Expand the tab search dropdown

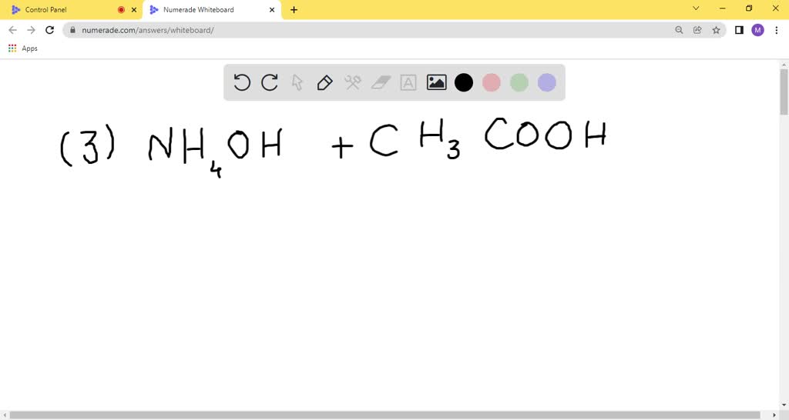[x=696, y=8]
